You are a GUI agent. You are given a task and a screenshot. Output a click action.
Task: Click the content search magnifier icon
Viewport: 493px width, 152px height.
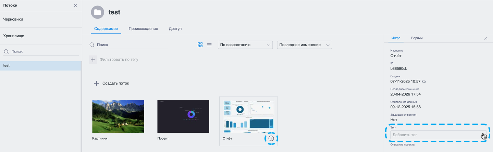click(x=92, y=45)
